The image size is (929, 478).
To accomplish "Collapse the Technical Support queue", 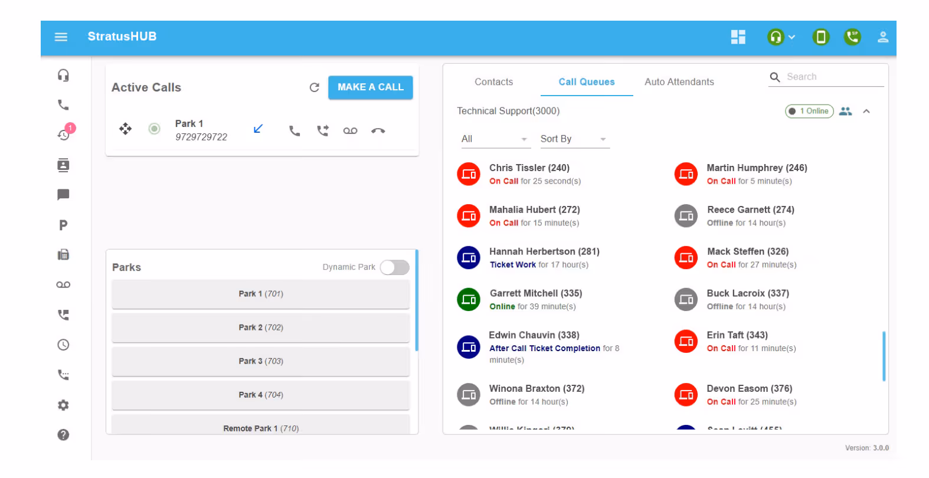I will tap(866, 112).
